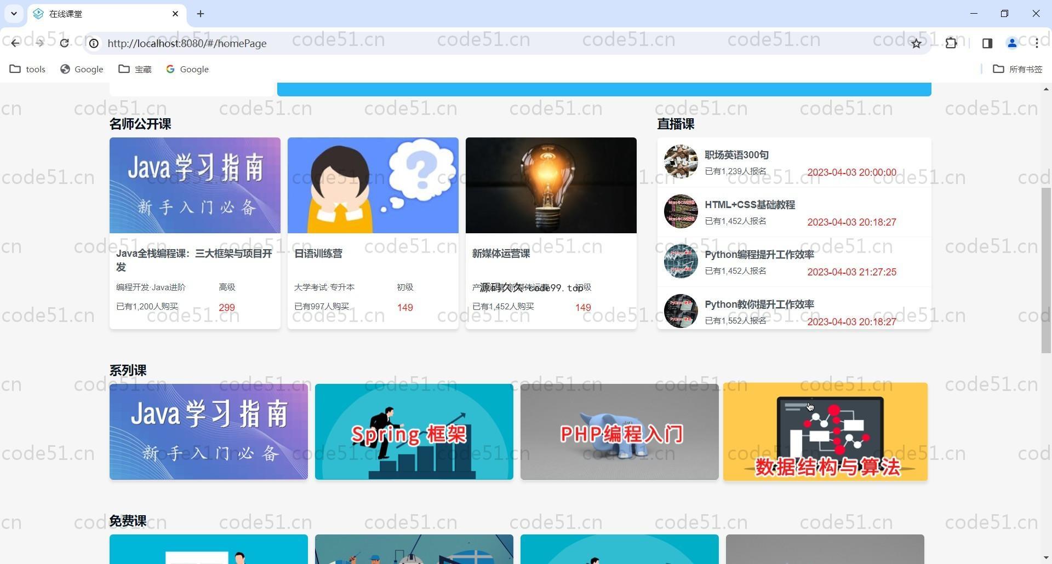Open the 所有书签 folder
Screen dimensions: 1052x564
(x=1018, y=69)
